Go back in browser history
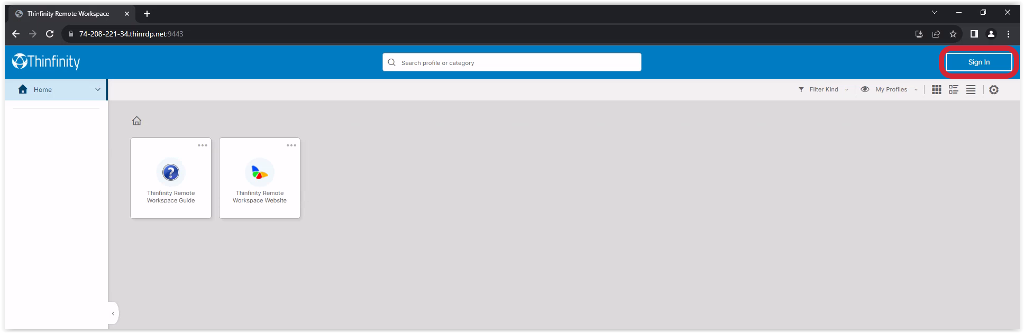This screenshot has width=1024, height=333. click(x=16, y=34)
